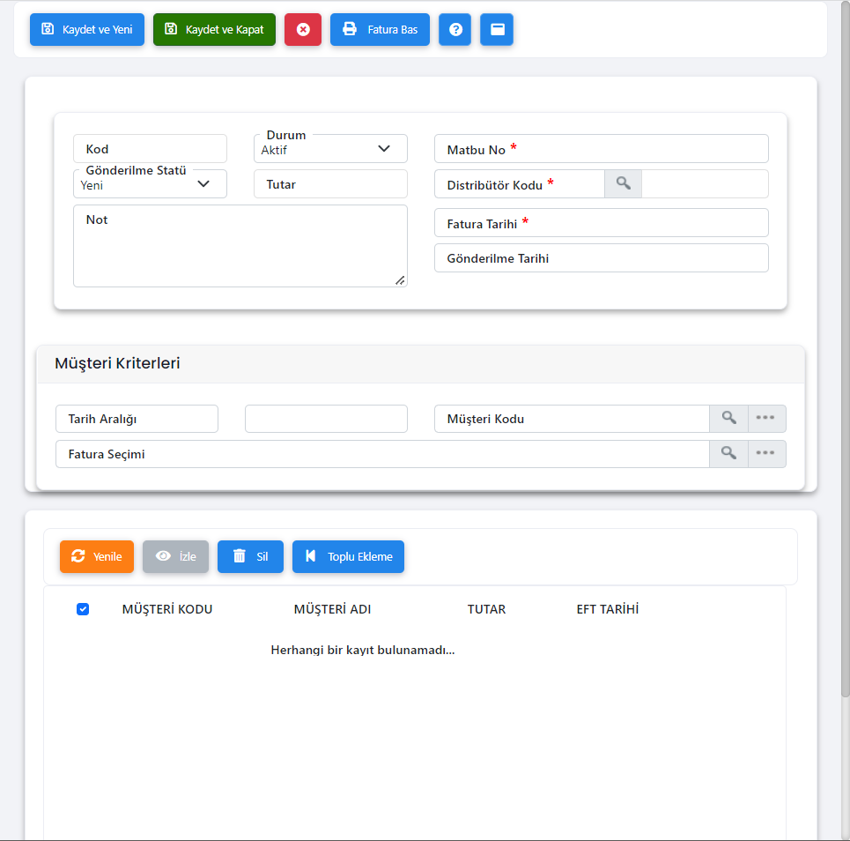Click the red cancel X icon button

pyautogui.click(x=303, y=29)
